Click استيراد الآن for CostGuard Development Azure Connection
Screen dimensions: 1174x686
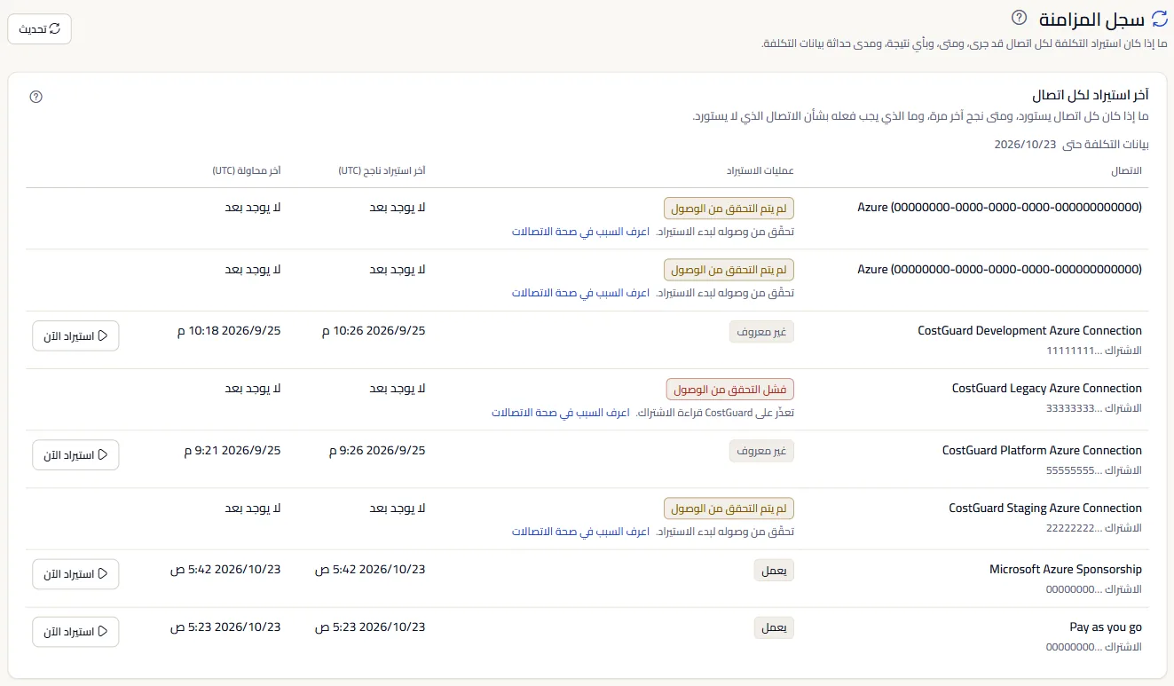[75, 335]
